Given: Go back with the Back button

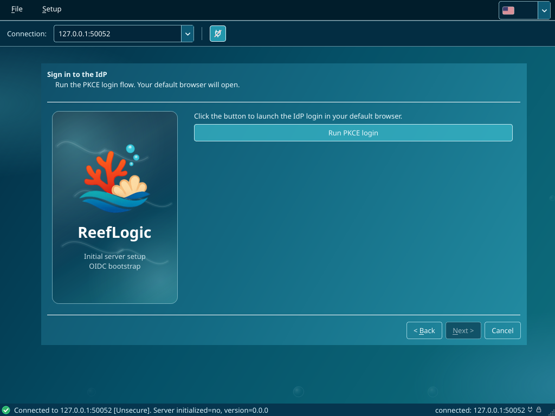Looking at the screenshot, I should [x=424, y=330].
